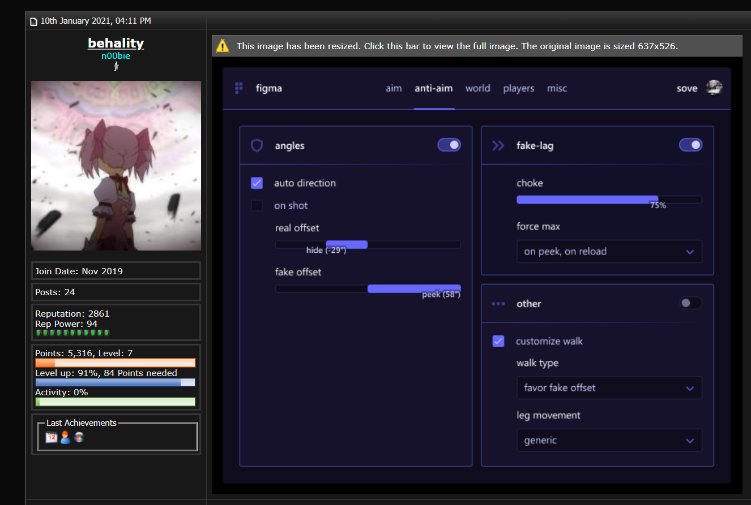Click the 'peek (58°)' slider value
Screen dimensions: 751x505
pyautogui.click(x=441, y=295)
